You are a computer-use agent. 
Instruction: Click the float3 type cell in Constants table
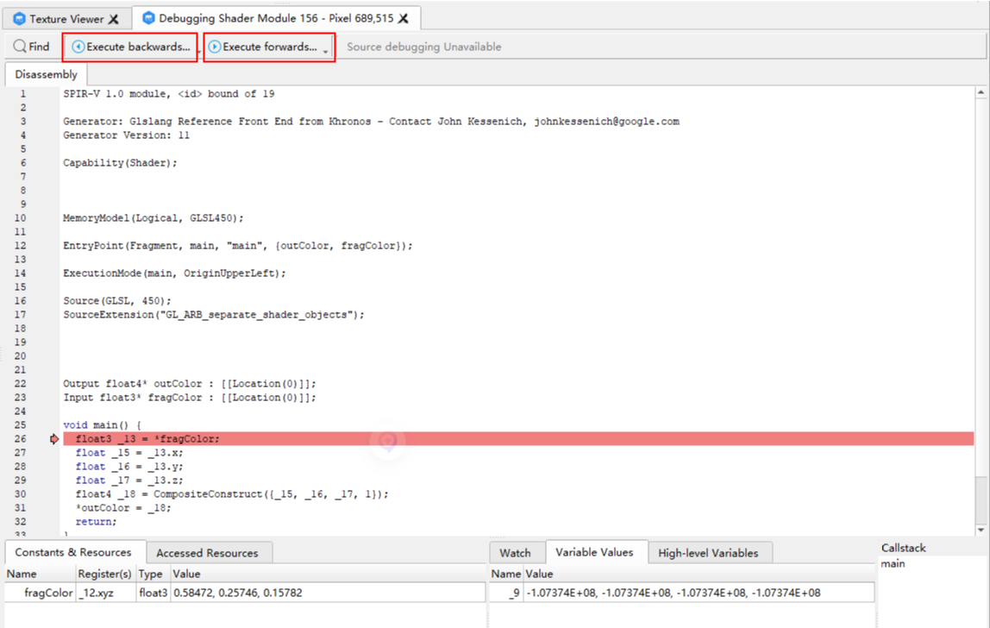tap(154, 593)
